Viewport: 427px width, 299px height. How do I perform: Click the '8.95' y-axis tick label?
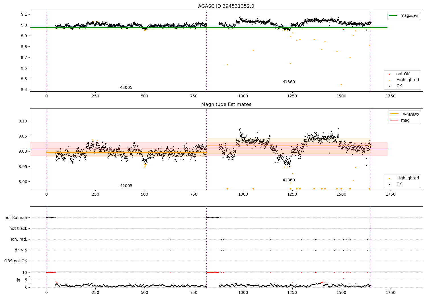point(23,167)
